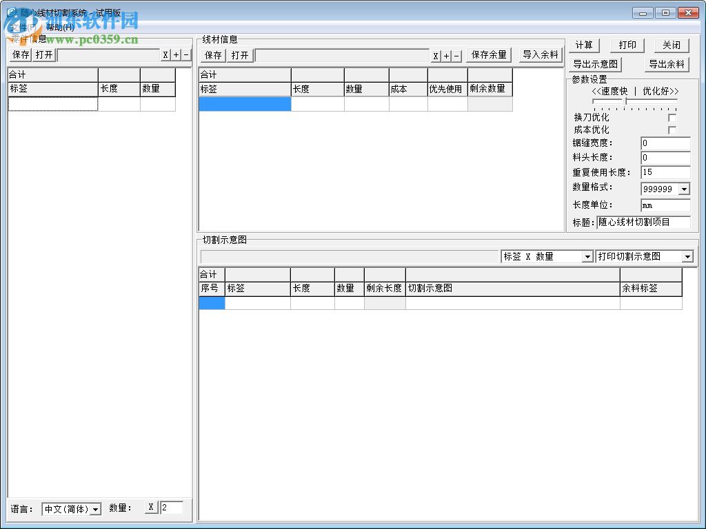This screenshot has width=706, height=529.
Task: Click the 料头长度 input field
Action: click(665, 158)
